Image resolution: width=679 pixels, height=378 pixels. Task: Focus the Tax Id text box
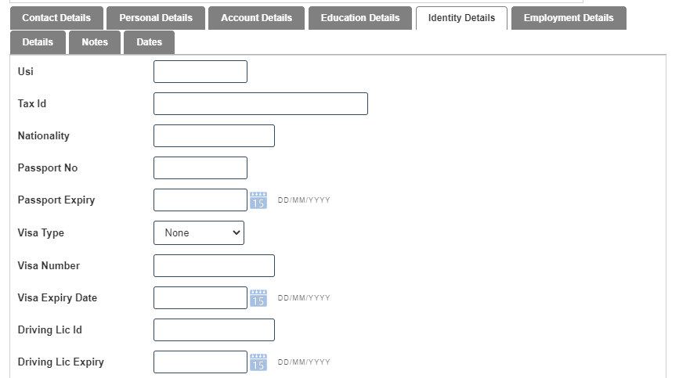coord(261,103)
